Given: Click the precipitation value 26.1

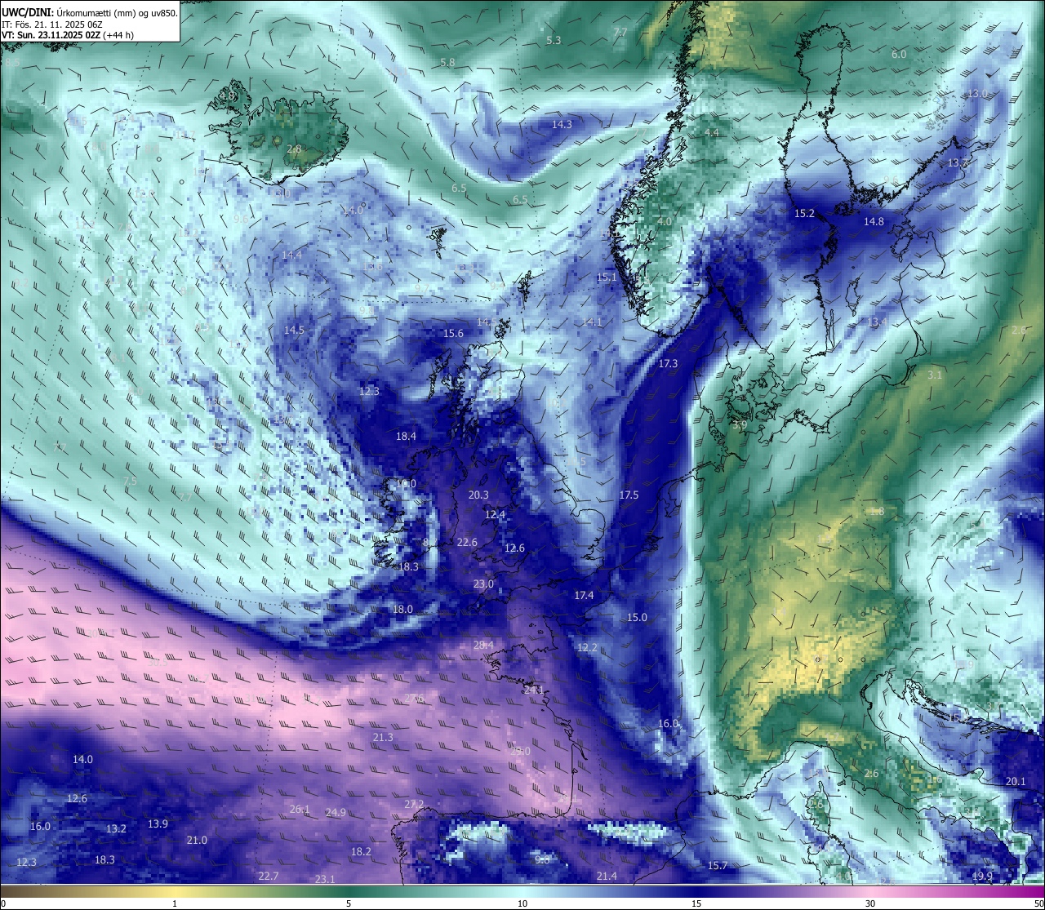Looking at the screenshot, I should coord(300,809).
